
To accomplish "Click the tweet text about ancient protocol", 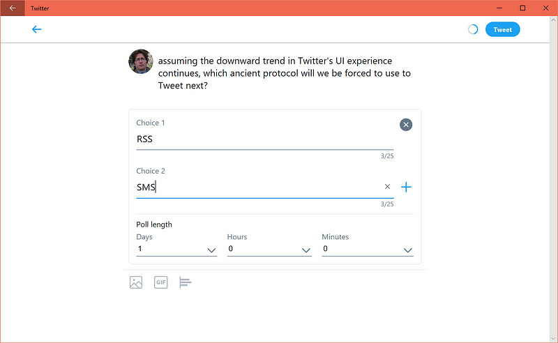I will coord(285,73).
